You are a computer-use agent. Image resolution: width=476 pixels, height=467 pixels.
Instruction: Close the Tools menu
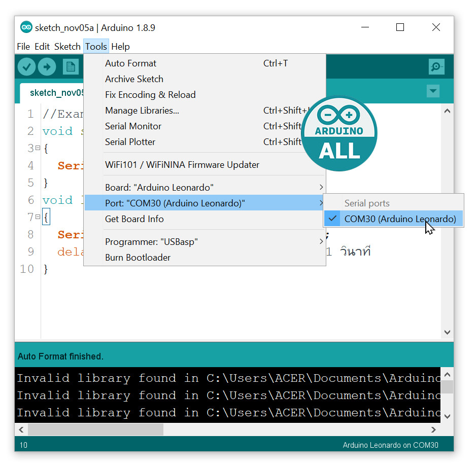tap(96, 47)
